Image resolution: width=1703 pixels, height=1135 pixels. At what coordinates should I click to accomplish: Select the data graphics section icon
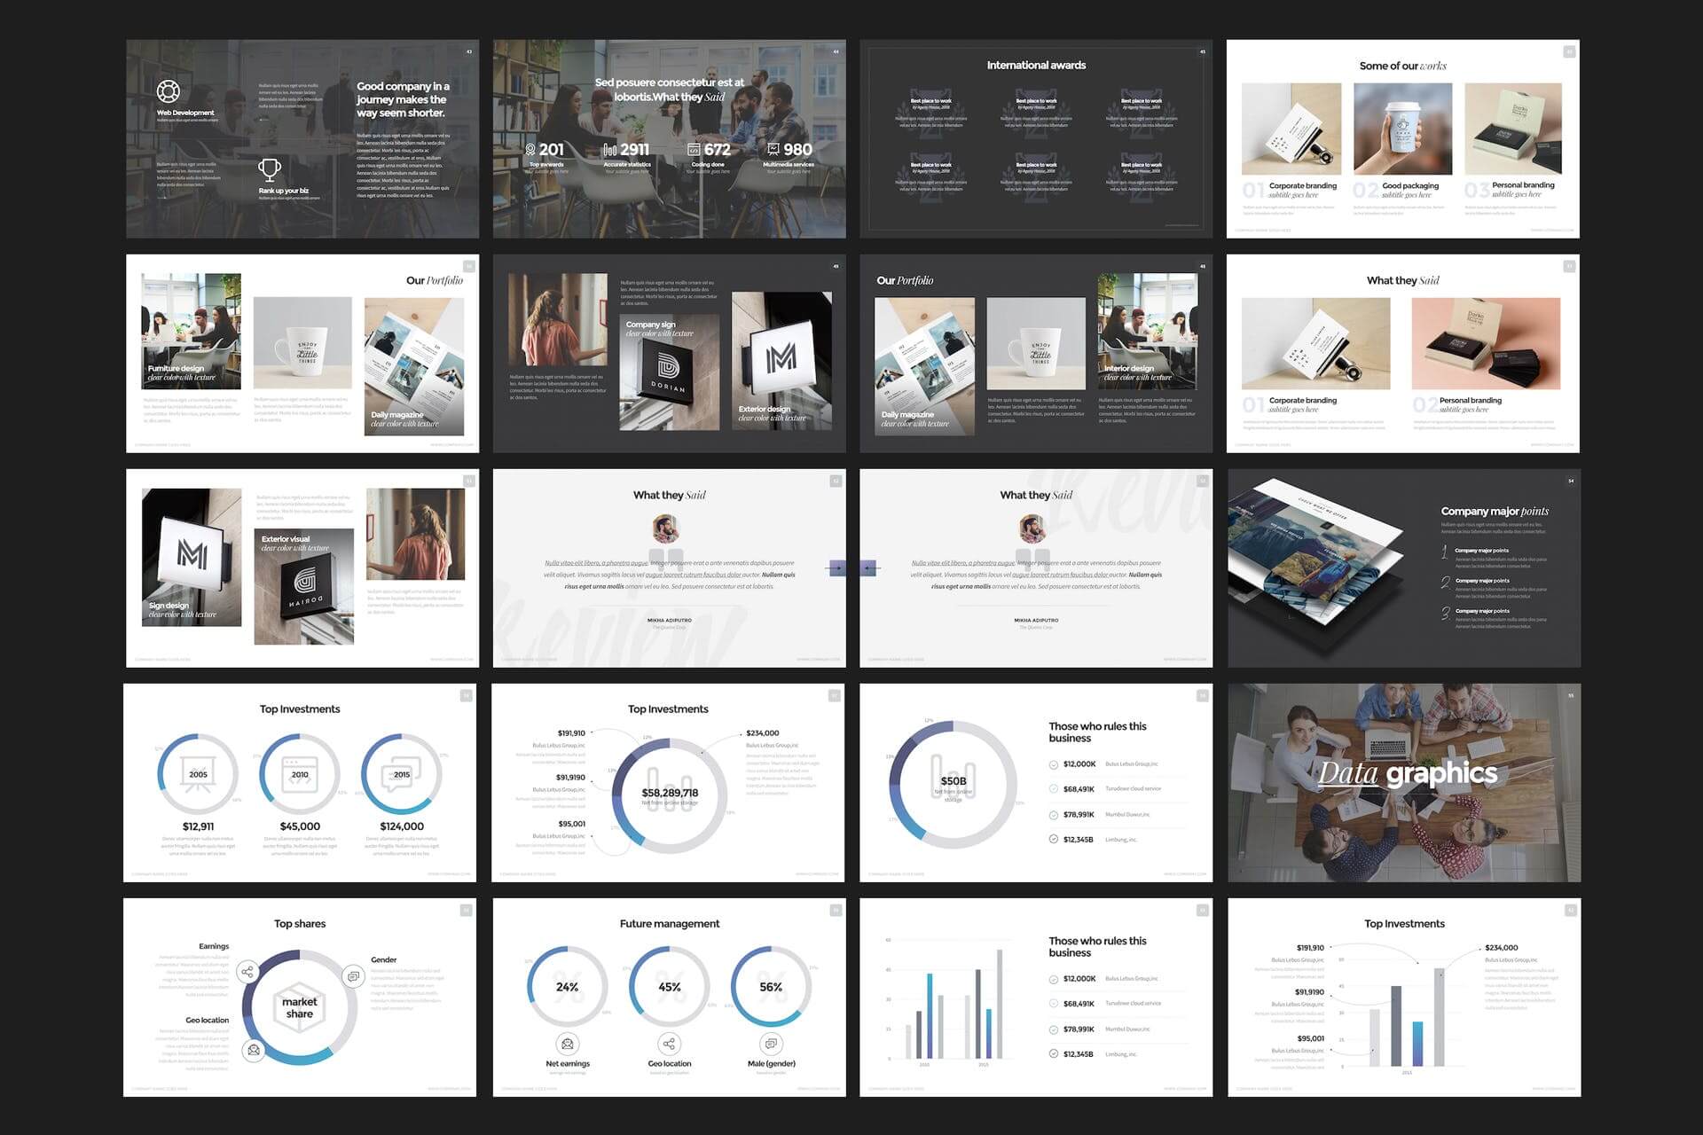[x=1570, y=695]
